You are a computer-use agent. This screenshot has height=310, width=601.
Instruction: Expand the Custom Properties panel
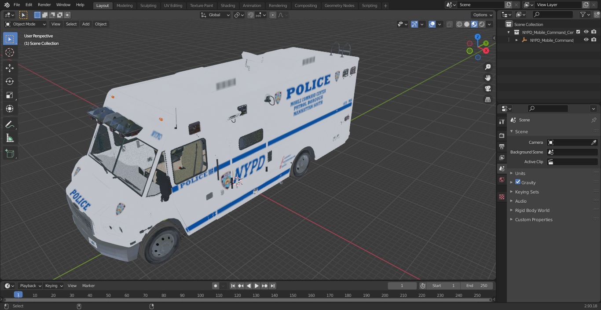pyautogui.click(x=534, y=219)
